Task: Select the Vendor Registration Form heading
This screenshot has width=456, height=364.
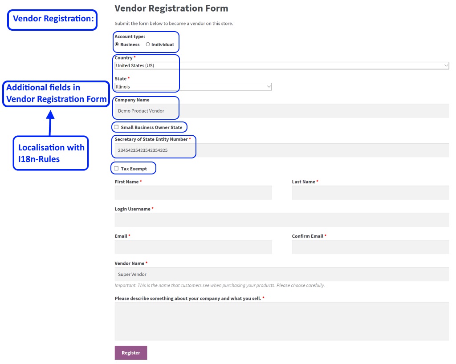Action: [171, 8]
